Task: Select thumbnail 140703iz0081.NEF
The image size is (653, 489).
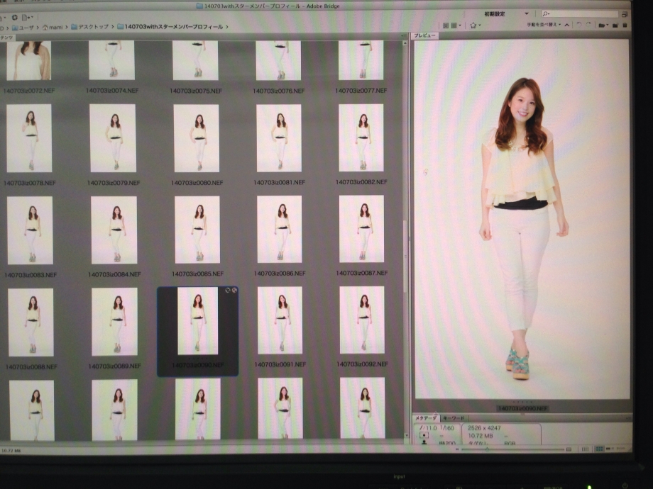Action: (279, 137)
